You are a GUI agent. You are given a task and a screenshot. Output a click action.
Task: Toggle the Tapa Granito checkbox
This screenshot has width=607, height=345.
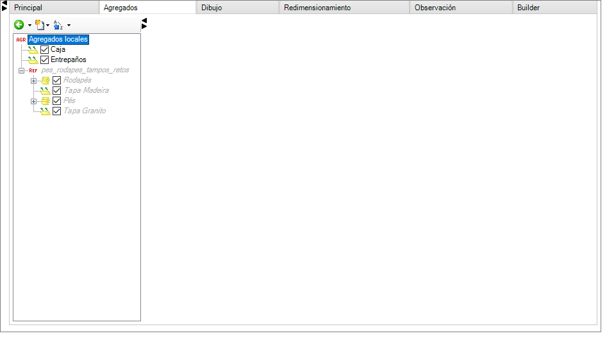(57, 111)
